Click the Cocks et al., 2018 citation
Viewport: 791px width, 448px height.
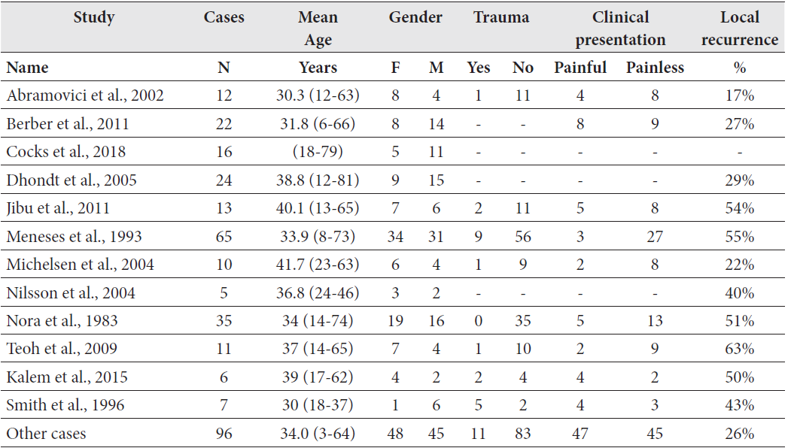click(66, 152)
